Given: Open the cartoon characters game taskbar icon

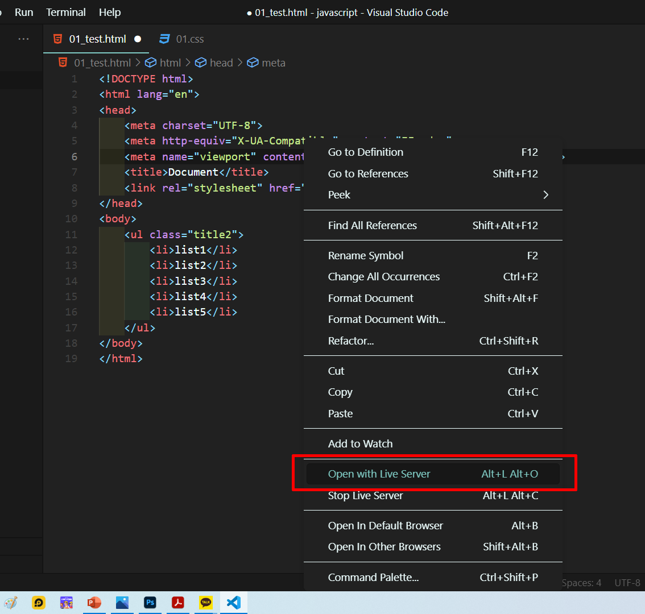Looking at the screenshot, I should pos(66,603).
